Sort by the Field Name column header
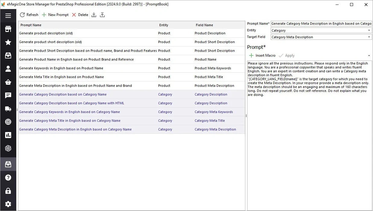 coord(219,25)
